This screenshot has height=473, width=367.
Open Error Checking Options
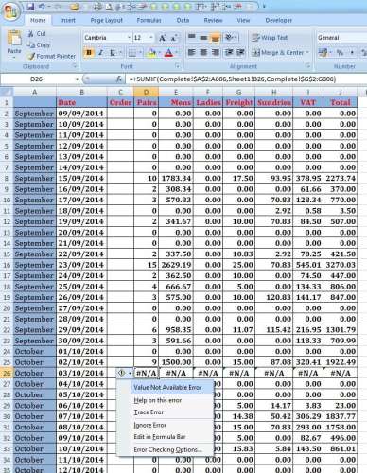[167, 449]
